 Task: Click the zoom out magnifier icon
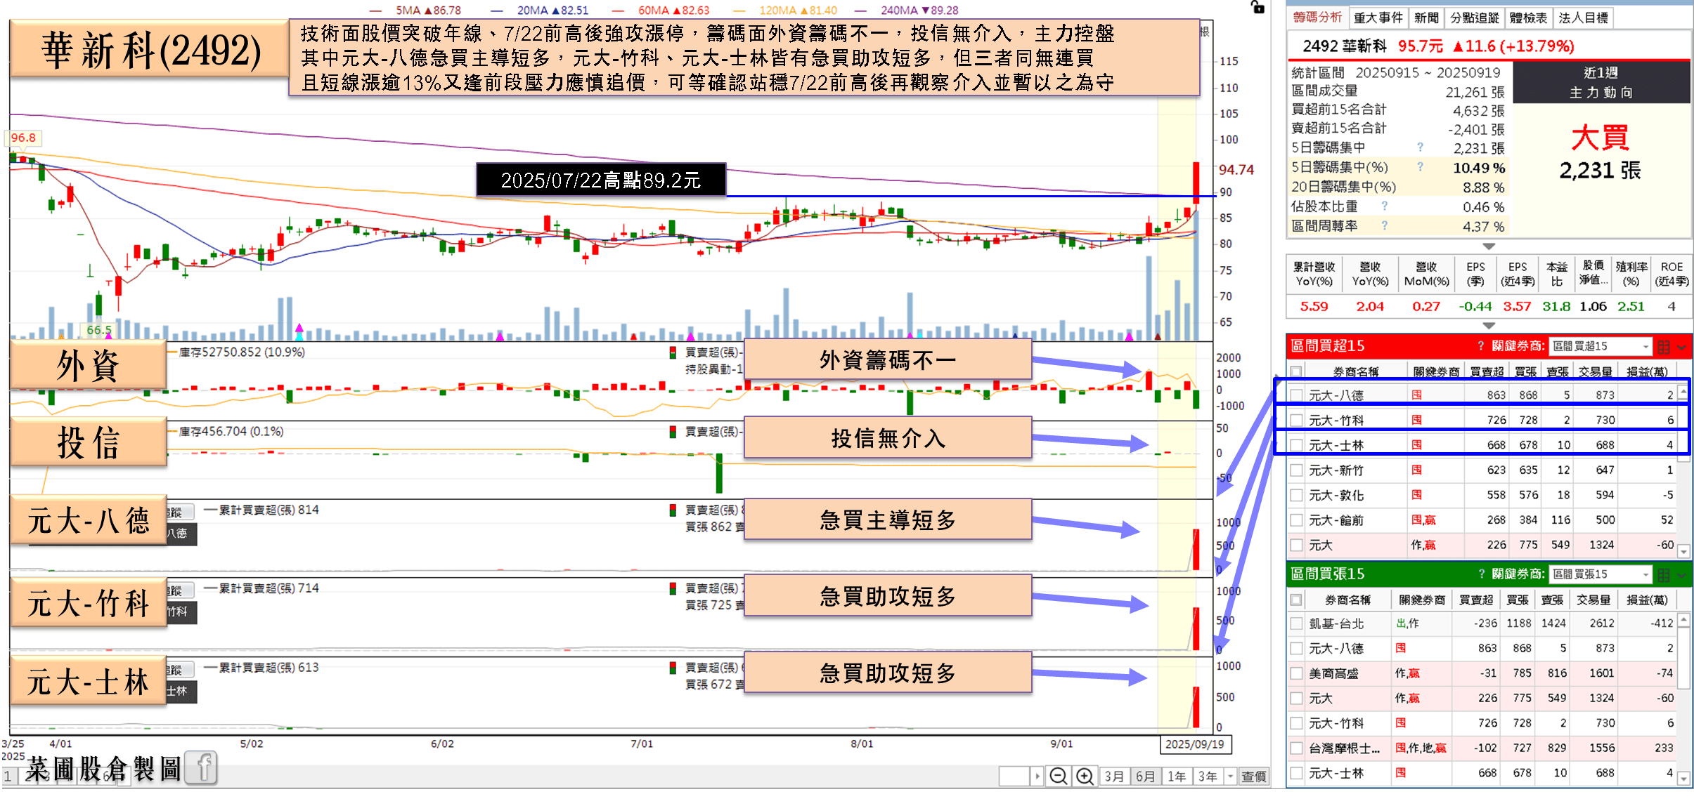pos(1058,776)
